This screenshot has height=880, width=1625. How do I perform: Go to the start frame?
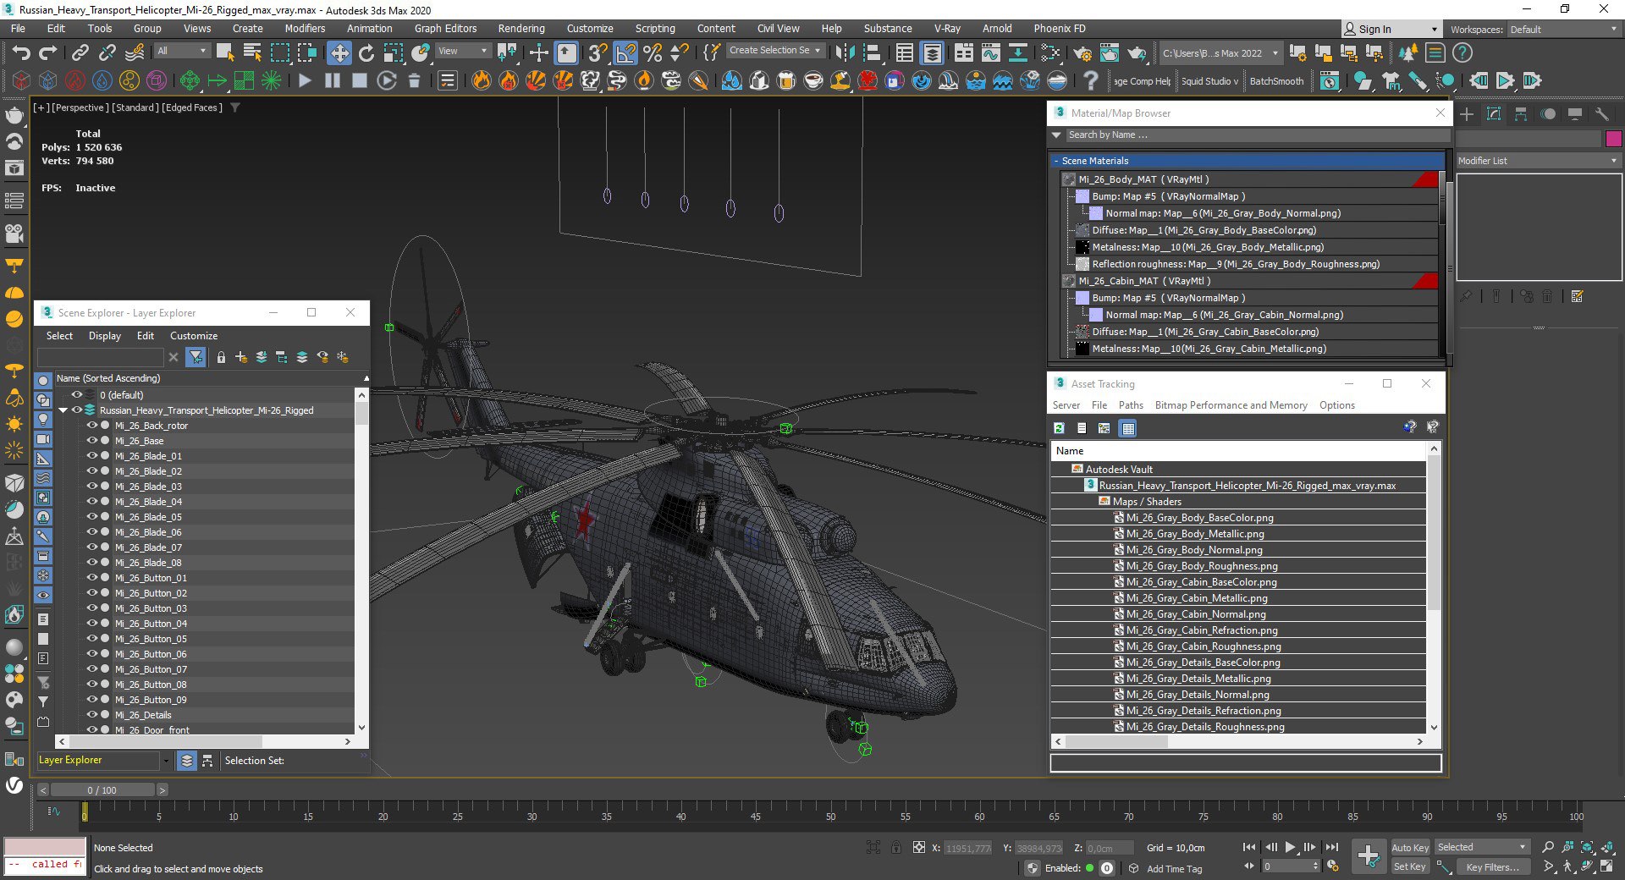coord(1249,847)
